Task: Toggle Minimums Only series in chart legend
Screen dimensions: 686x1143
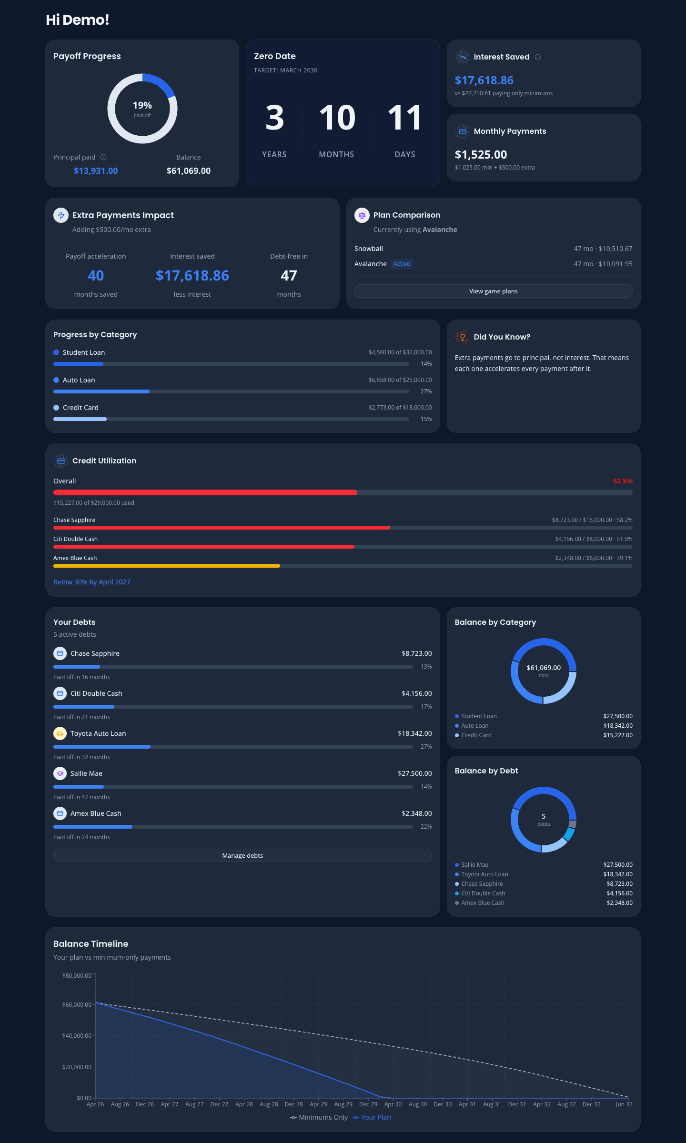Action: (x=319, y=1117)
